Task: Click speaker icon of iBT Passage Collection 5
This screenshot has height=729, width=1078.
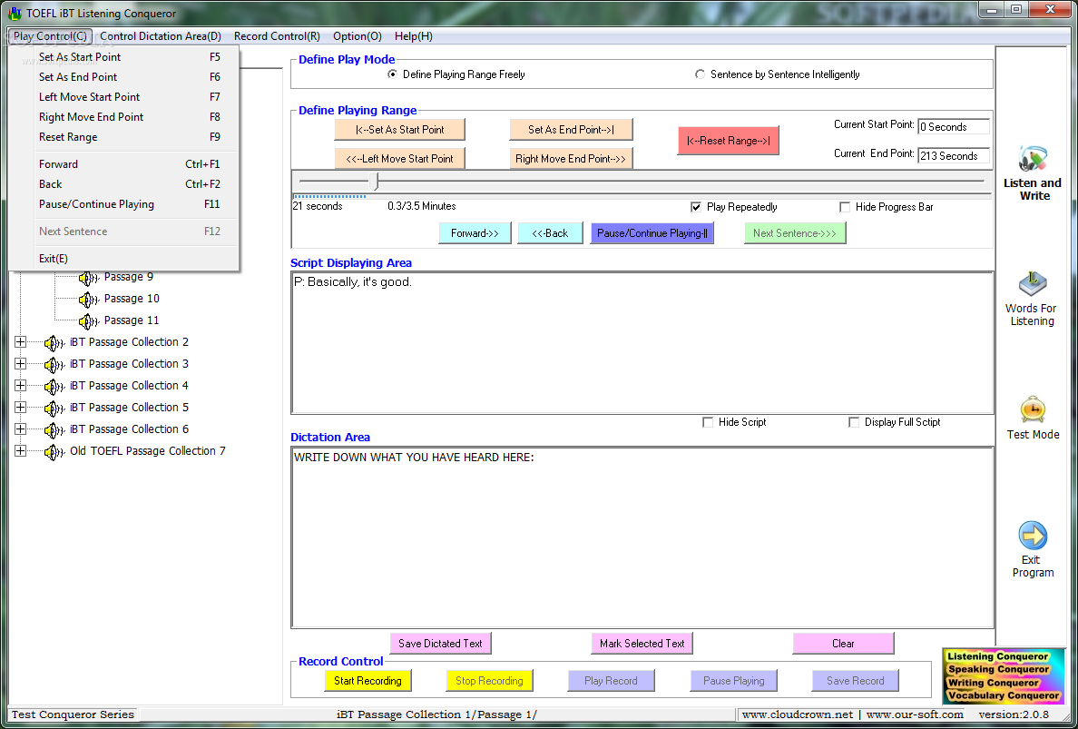Action: (54, 409)
